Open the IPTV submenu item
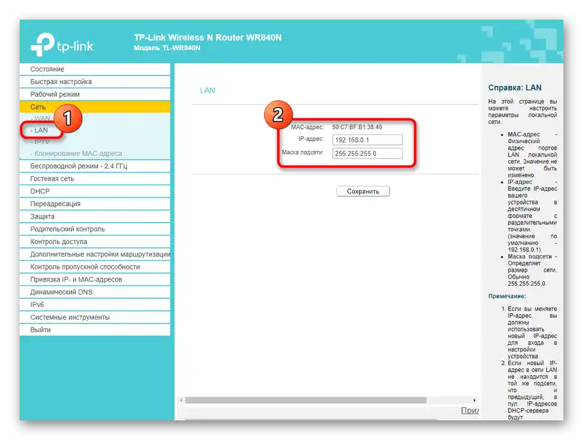 40,142
